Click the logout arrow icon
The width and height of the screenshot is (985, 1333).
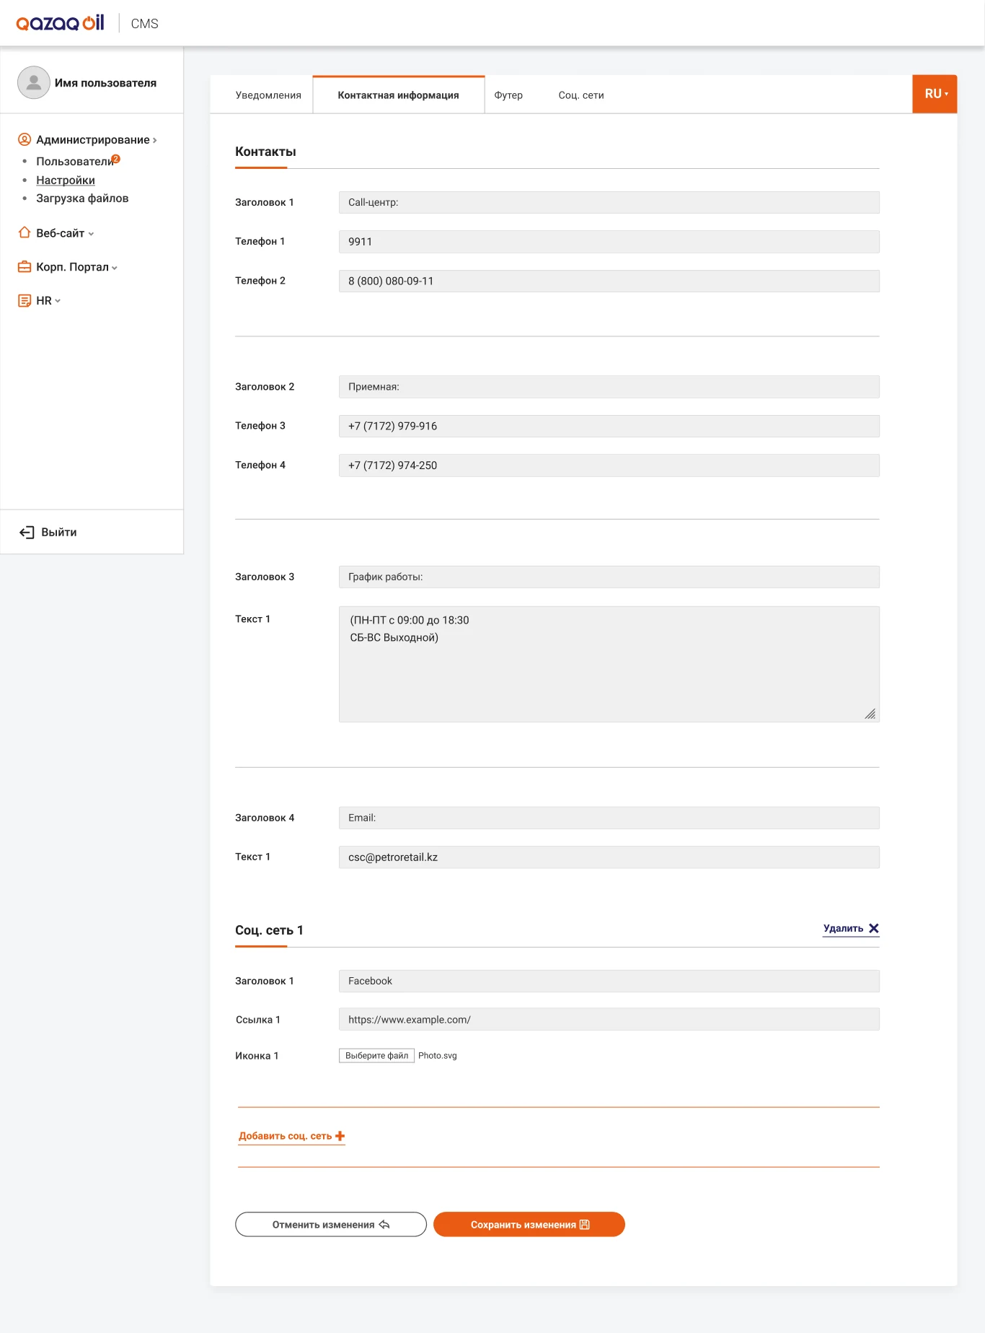tap(27, 532)
